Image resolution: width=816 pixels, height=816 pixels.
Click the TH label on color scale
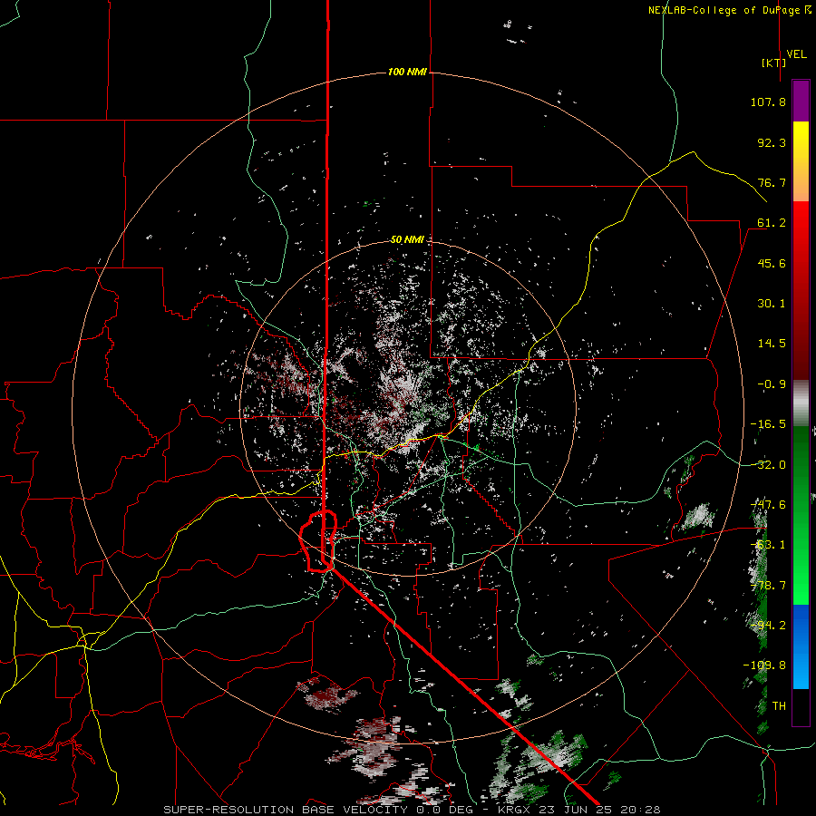click(779, 706)
